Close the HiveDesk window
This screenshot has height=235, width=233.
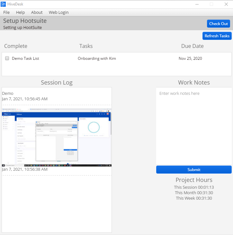(x=226, y=4)
